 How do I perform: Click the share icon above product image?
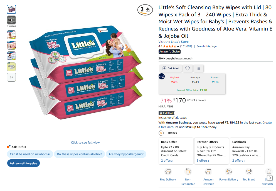point(147,10)
